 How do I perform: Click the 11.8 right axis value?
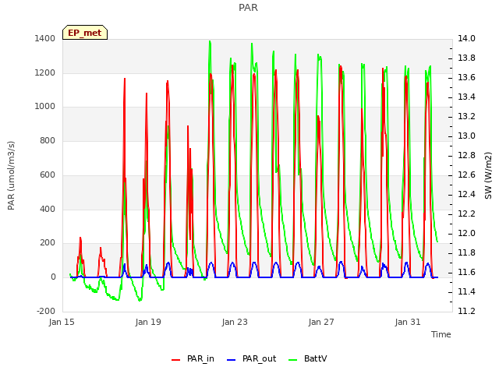[x=466, y=252]
